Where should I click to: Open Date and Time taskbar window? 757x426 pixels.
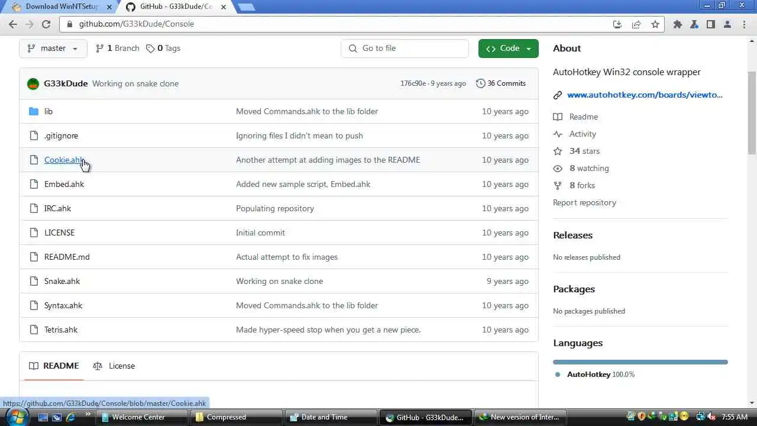[331, 417]
